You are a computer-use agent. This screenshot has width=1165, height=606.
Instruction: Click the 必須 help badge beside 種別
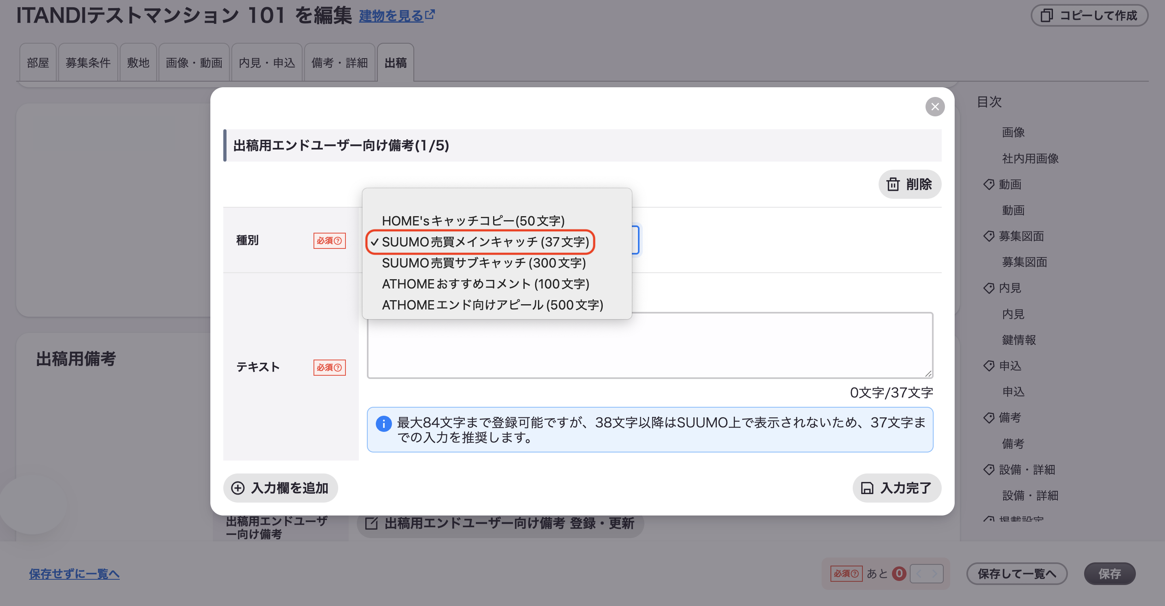[329, 241]
